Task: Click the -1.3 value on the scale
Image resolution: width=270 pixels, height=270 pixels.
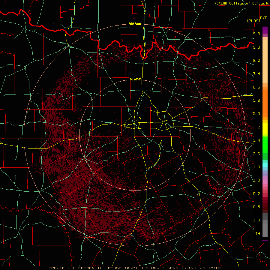Action: (255, 220)
